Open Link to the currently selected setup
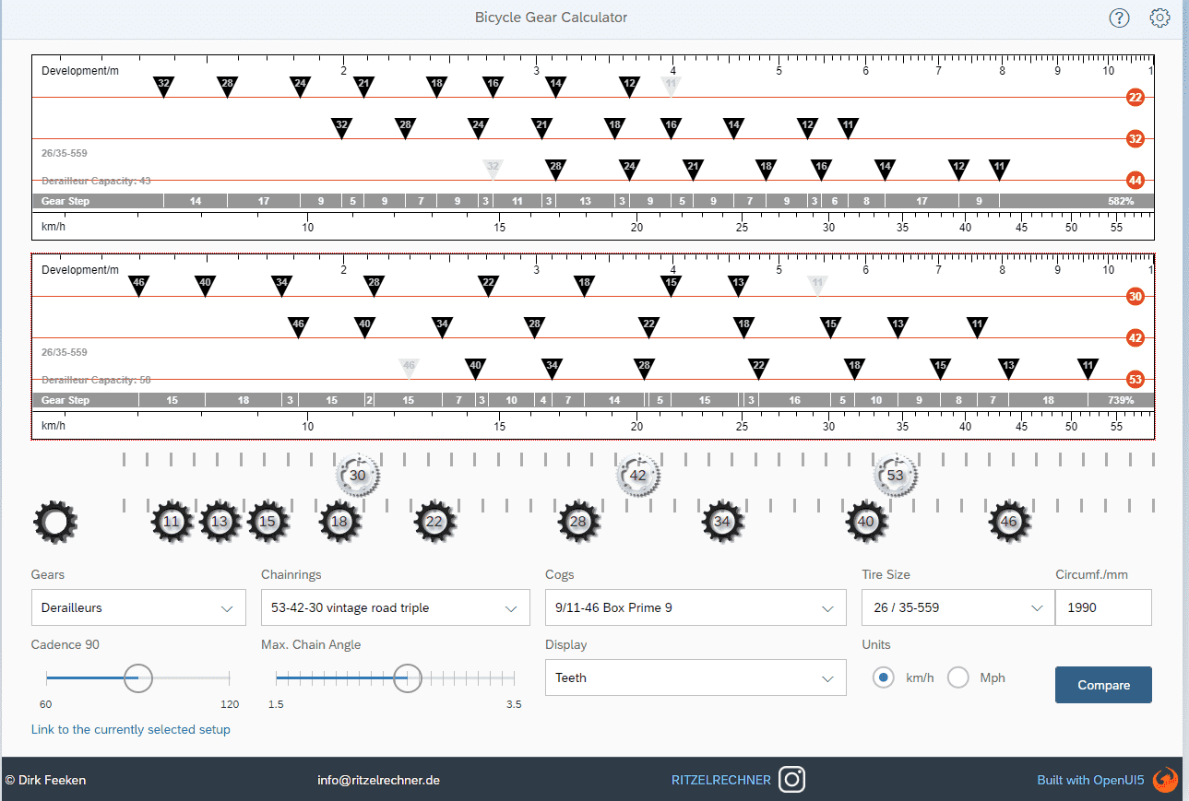Viewport: 1189px width, 801px height. pos(131,729)
